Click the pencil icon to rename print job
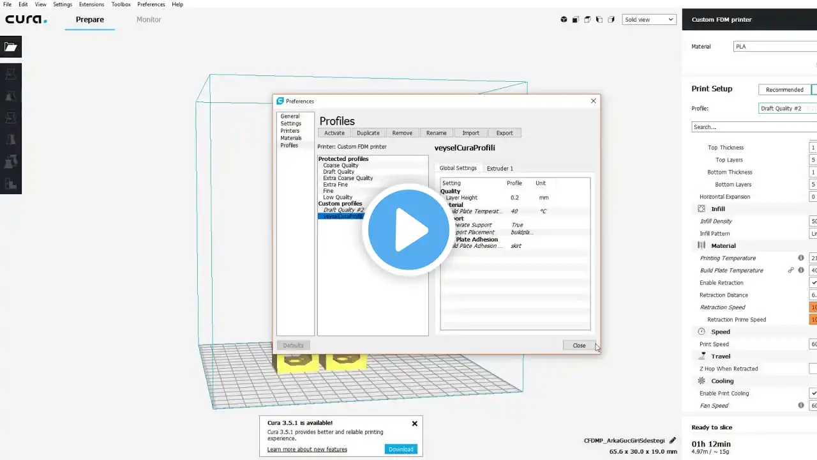Image resolution: width=817 pixels, height=460 pixels. tap(672, 440)
